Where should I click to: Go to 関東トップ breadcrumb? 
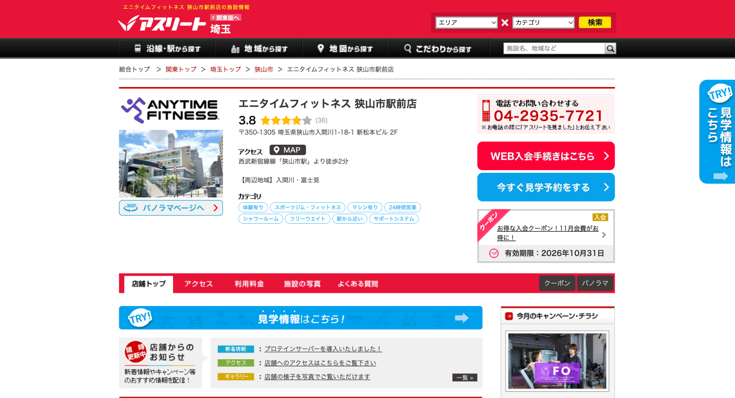[x=181, y=69]
